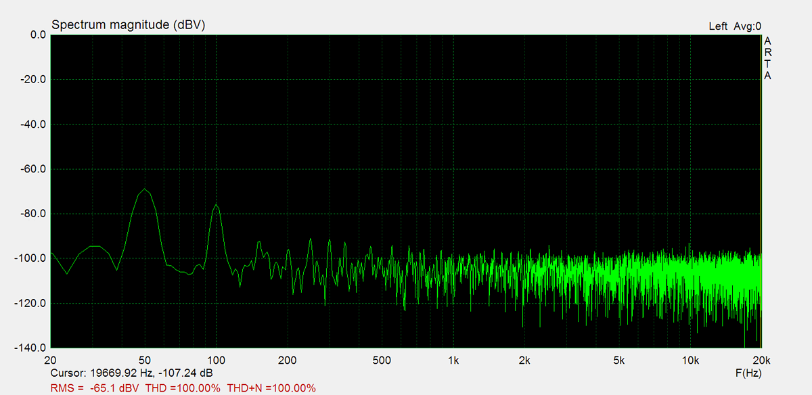The width and height of the screenshot is (812, 395).
Task: Click the 10k label on the frequency axis
Action: 690,361
